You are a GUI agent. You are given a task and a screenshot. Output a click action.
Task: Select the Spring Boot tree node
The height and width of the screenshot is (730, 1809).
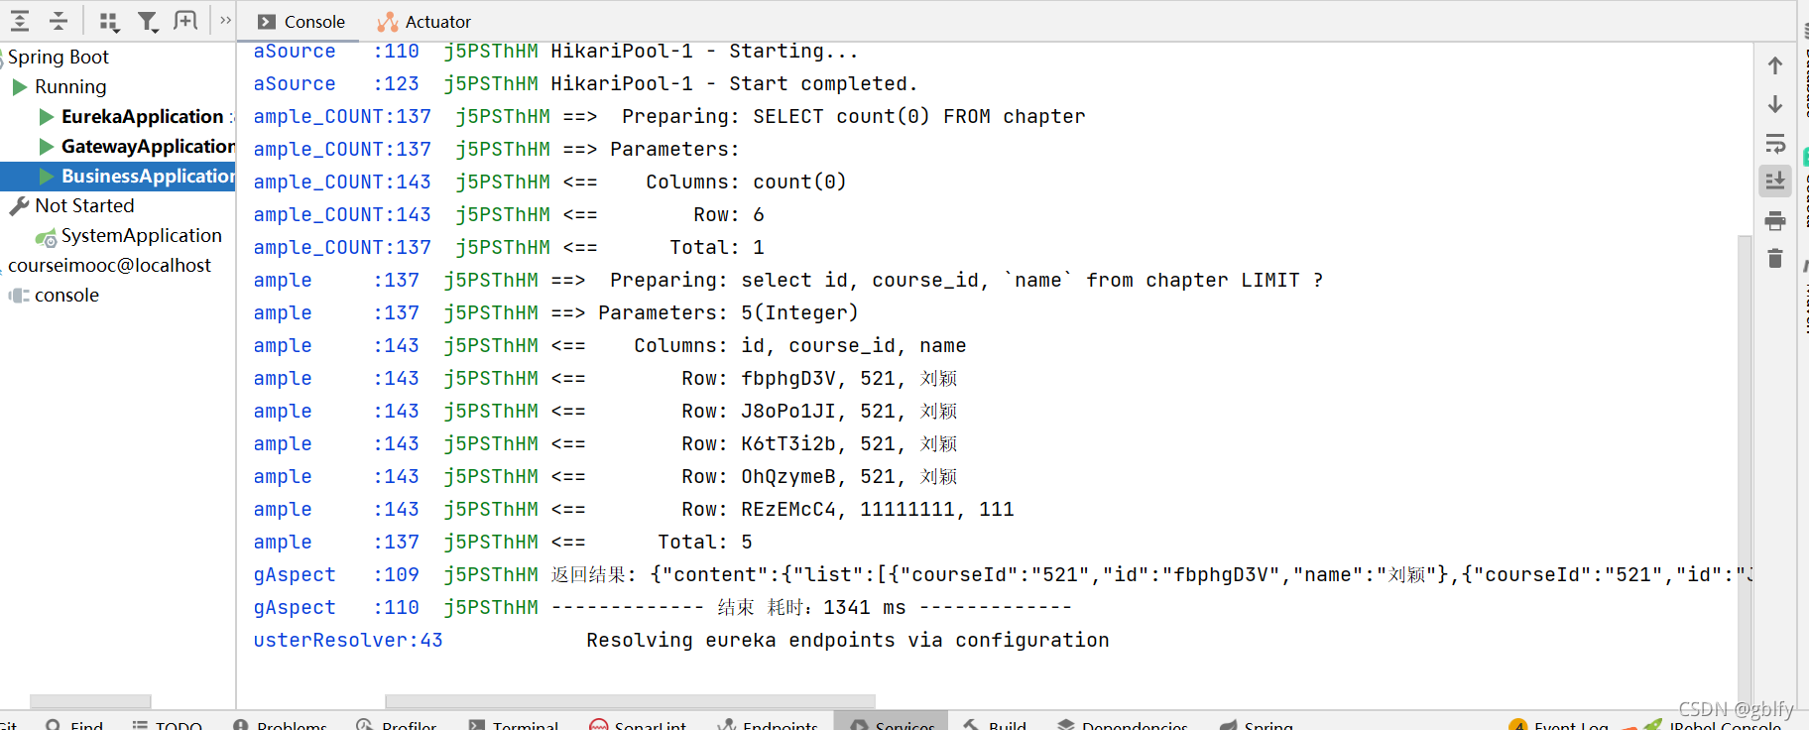click(x=59, y=57)
